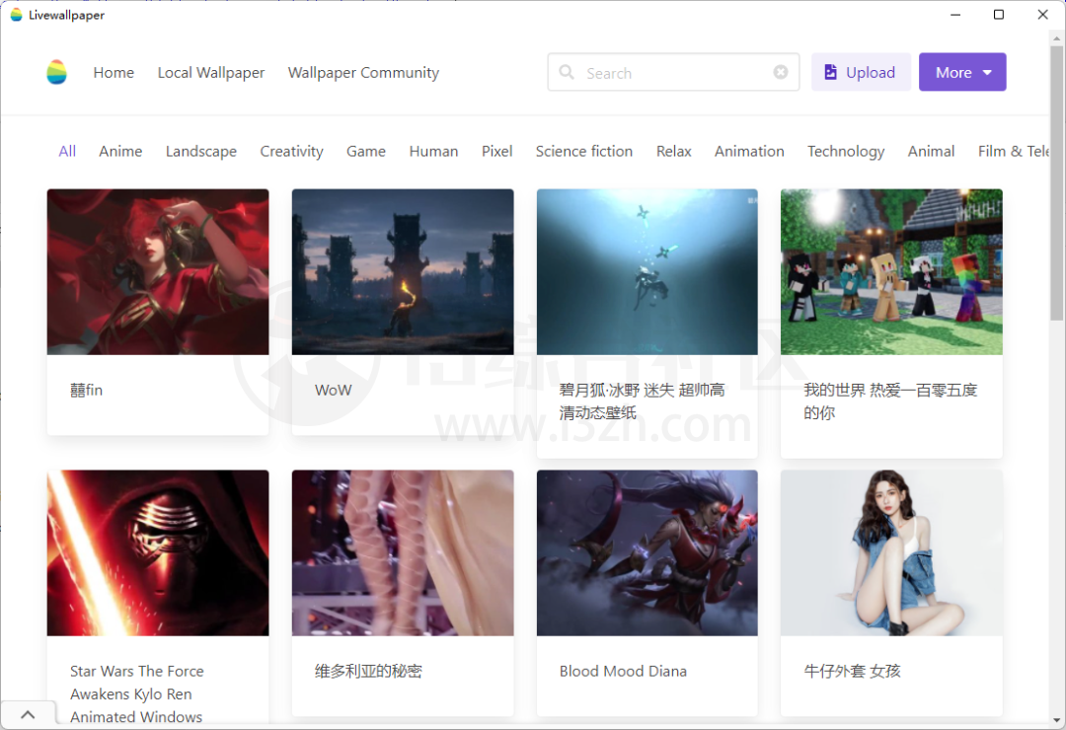Open the More dropdown menu
This screenshot has width=1066, height=730.
[962, 72]
